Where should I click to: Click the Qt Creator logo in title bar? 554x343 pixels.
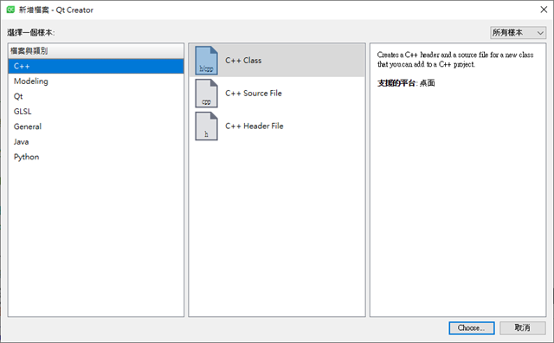click(10, 10)
